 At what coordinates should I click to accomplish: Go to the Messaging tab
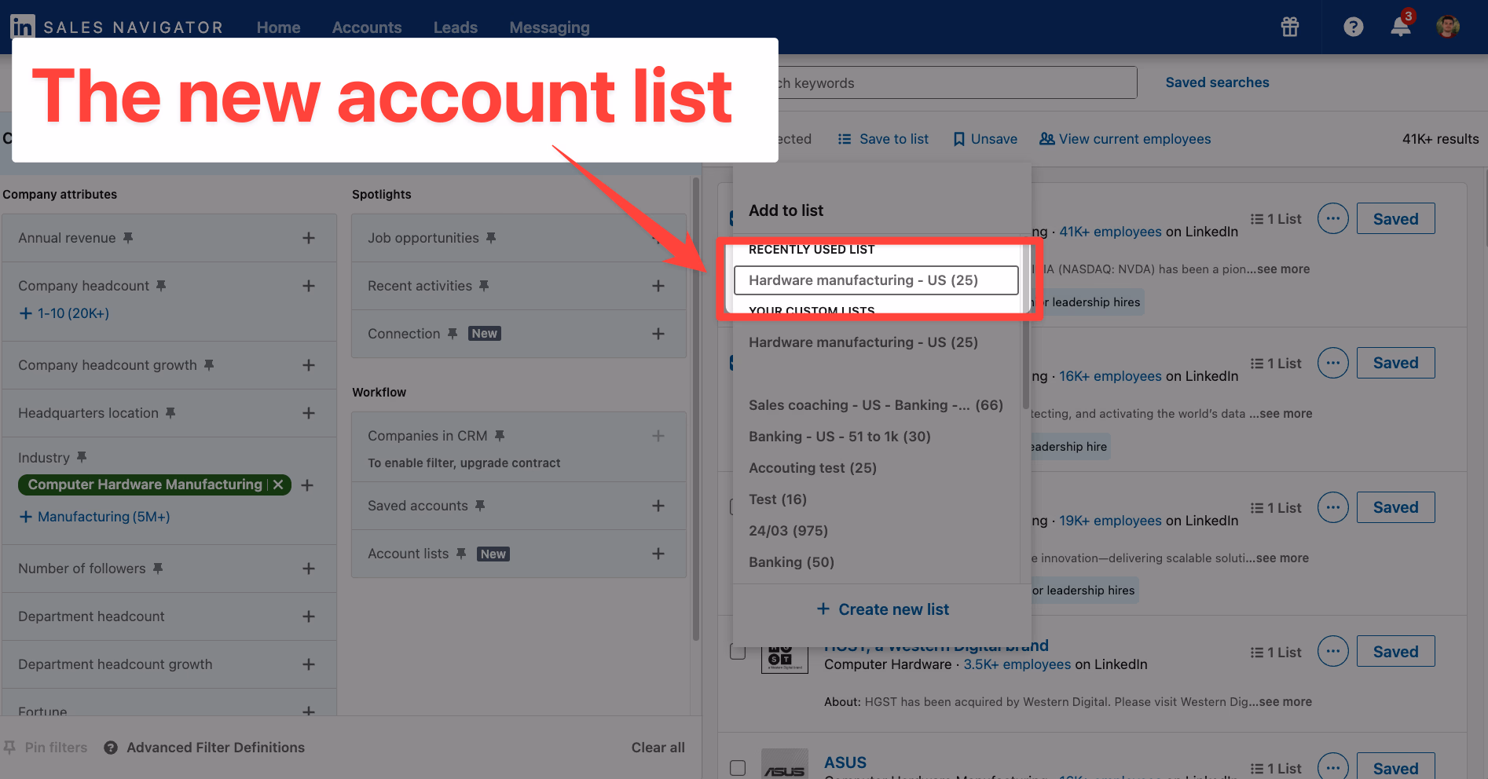coord(549,27)
